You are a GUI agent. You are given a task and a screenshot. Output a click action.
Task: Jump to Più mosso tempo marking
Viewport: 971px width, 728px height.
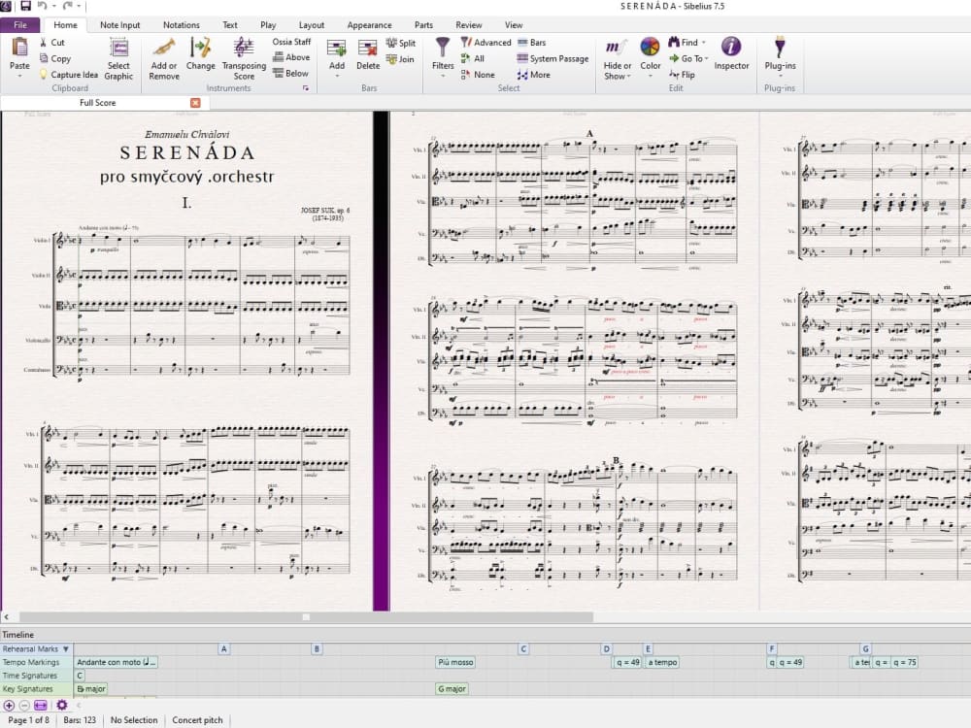tap(455, 662)
